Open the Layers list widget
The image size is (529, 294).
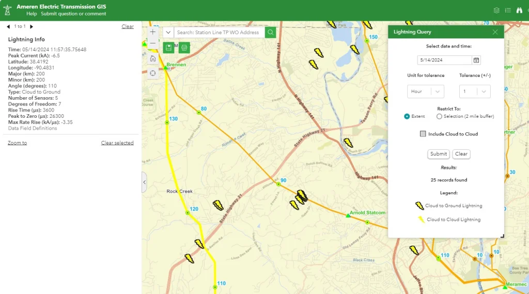(x=496, y=10)
